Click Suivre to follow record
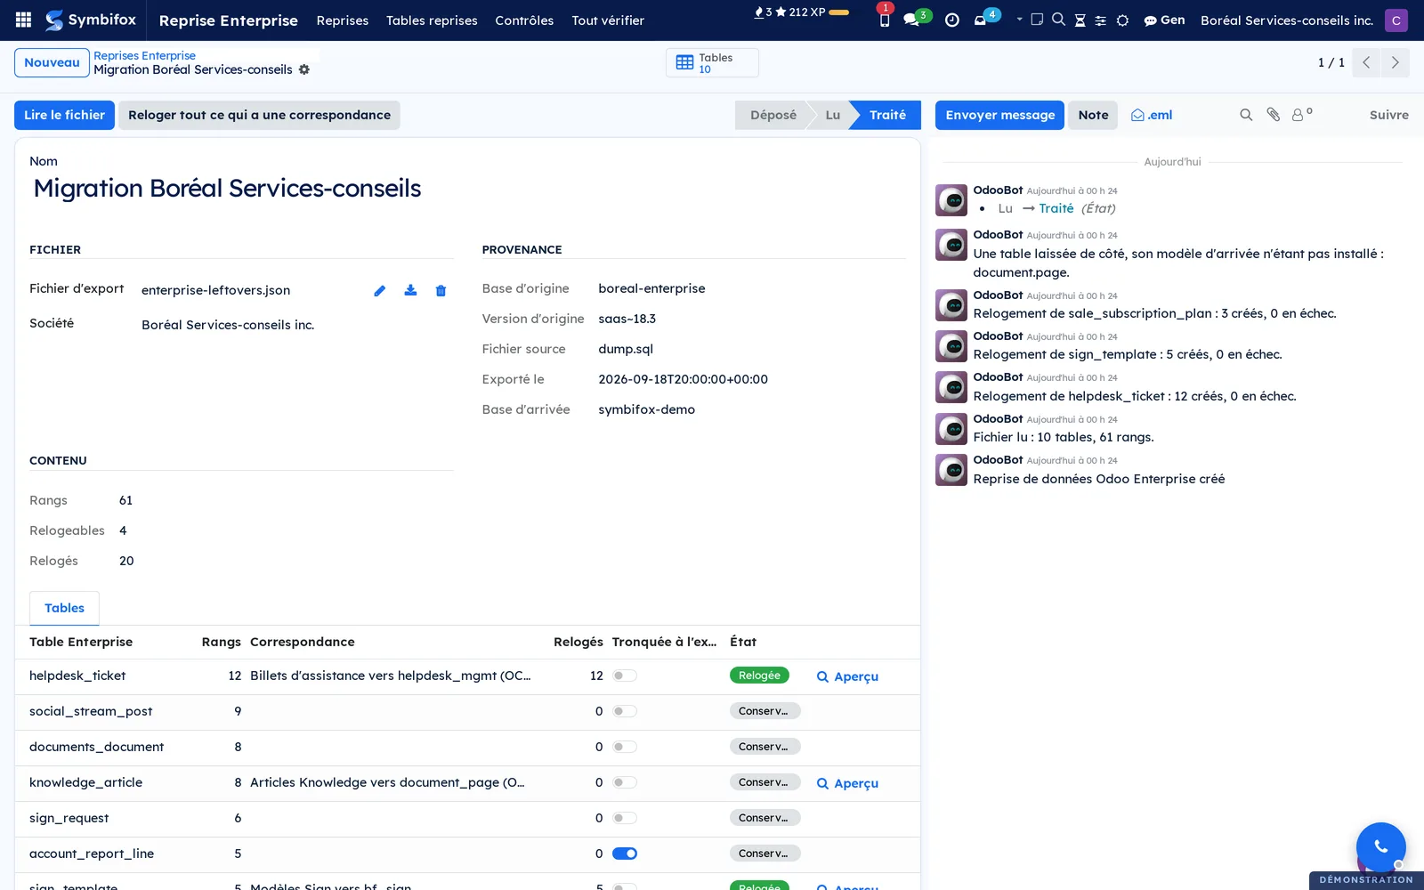 pos(1388,115)
